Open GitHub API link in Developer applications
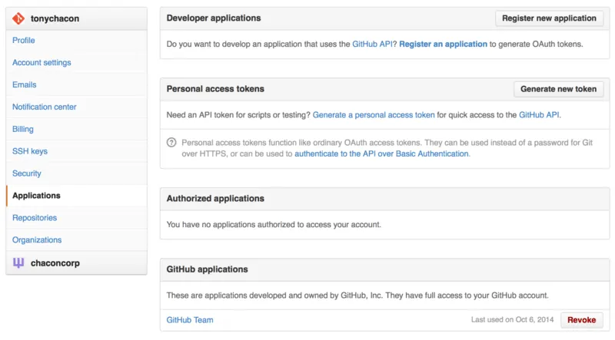615x340 pixels. tap(372, 45)
